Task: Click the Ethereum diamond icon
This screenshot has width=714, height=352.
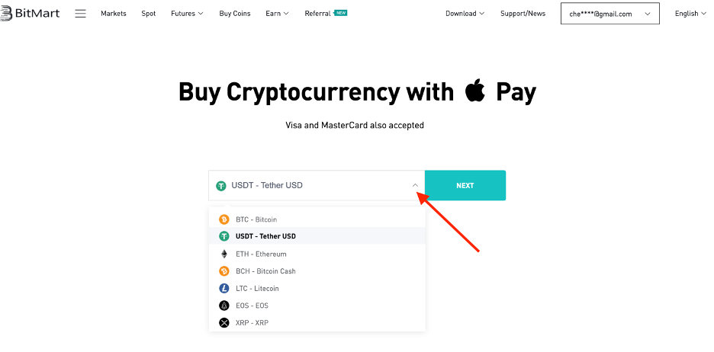Action: 224,254
